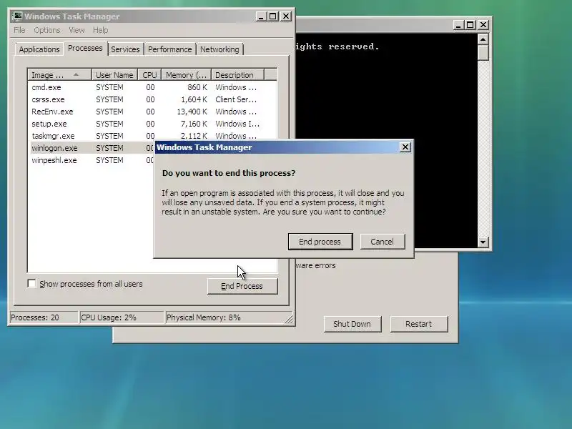Cancel the end process dialog

383,242
